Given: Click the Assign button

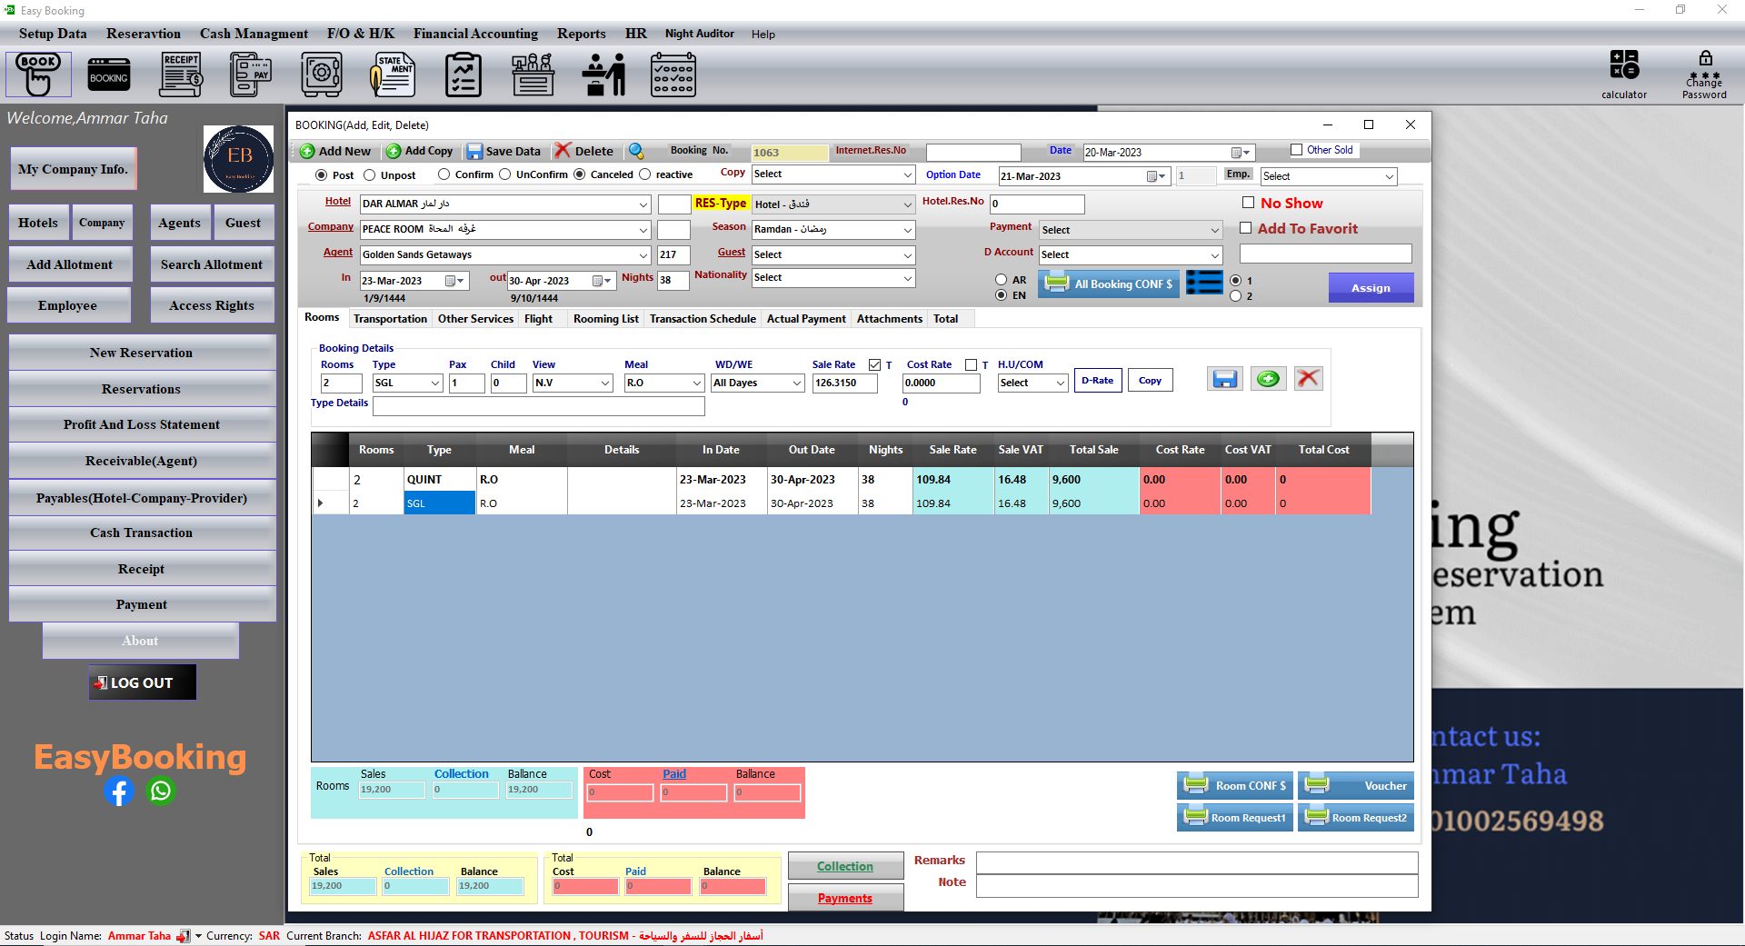Looking at the screenshot, I should (1371, 288).
